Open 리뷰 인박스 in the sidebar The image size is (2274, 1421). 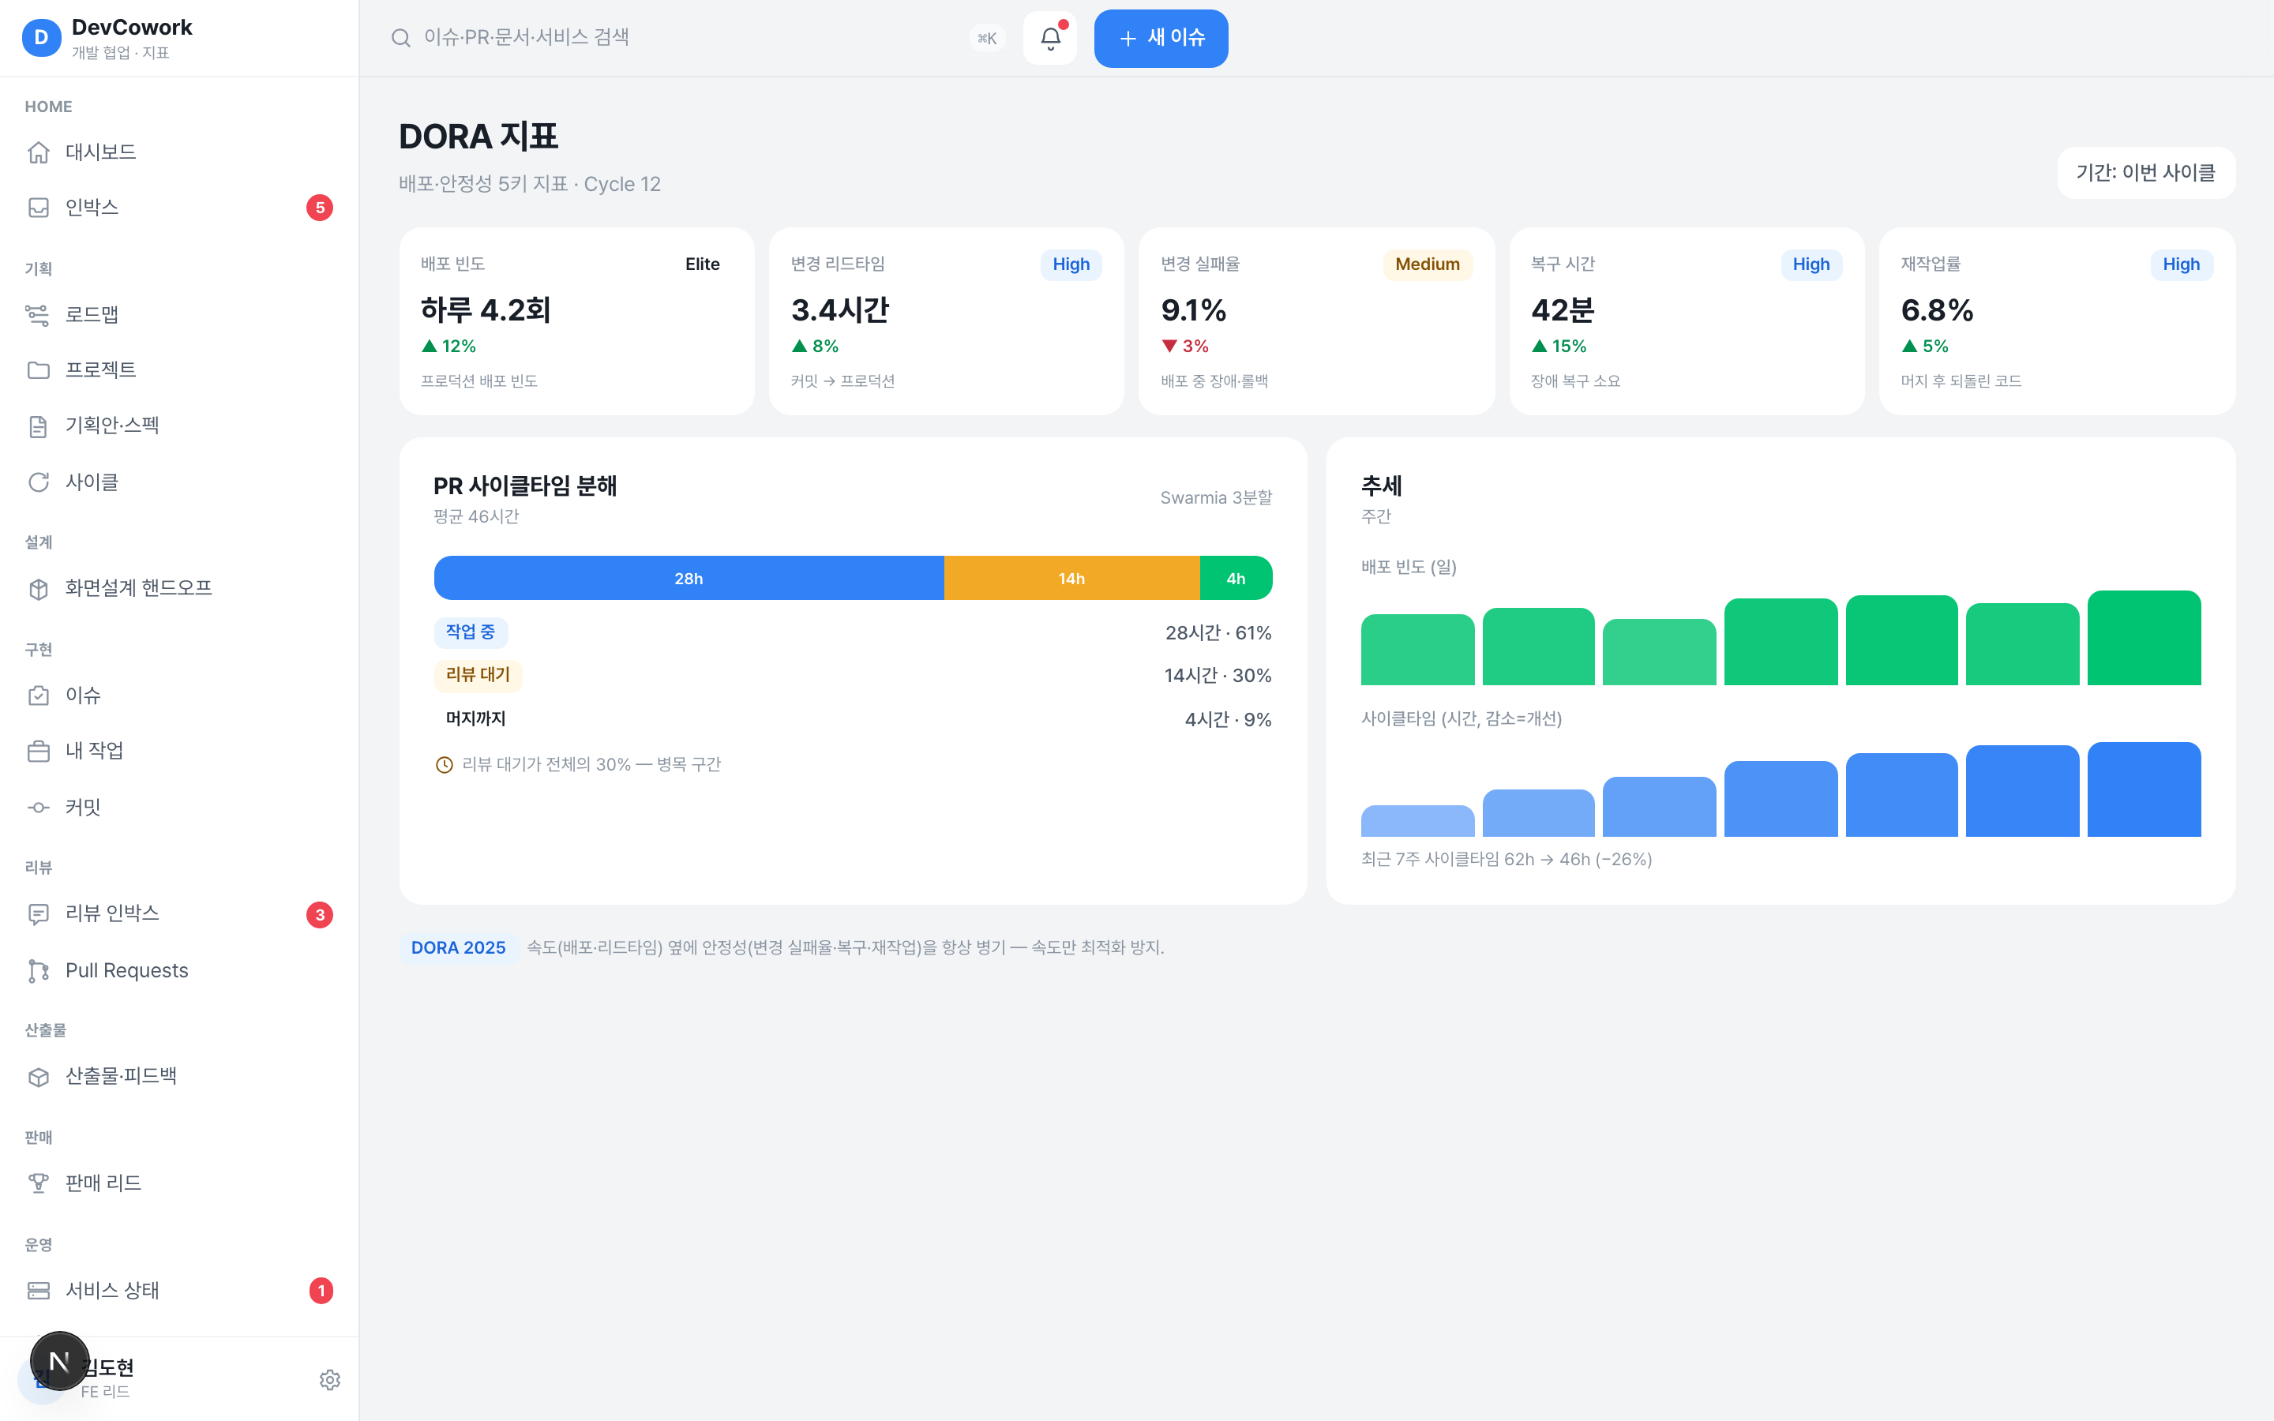click(x=179, y=913)
